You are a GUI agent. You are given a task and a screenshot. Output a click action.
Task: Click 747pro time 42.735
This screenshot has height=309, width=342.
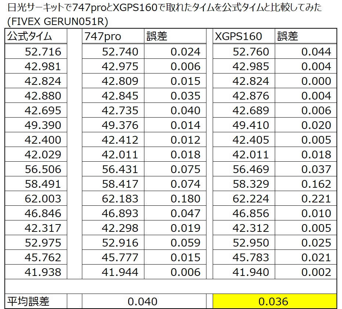coord(113,110)
